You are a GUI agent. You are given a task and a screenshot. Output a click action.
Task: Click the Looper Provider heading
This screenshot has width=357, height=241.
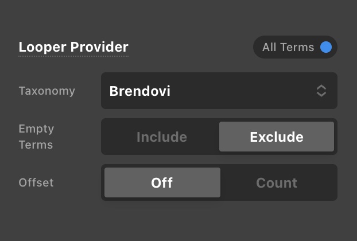coord(73,47)
